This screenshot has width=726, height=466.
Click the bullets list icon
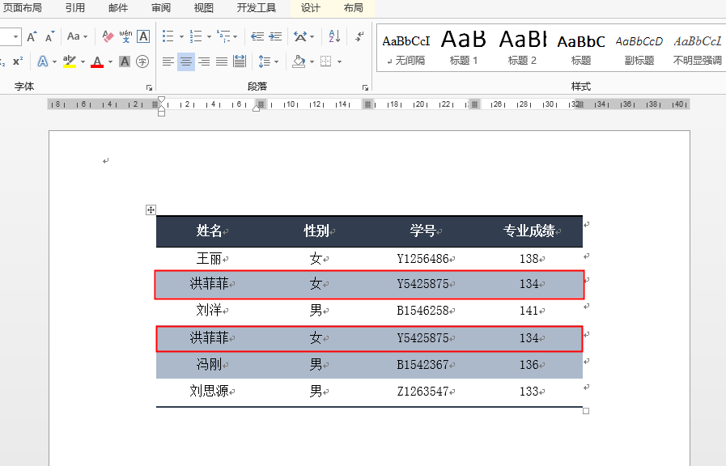(168, 36)
